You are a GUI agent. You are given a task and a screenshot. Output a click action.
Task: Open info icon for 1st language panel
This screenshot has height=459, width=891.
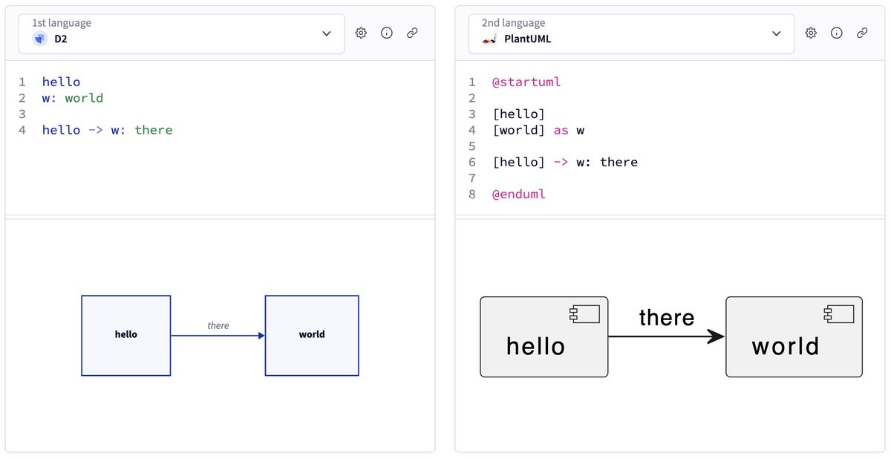click(x=387, y=33)
